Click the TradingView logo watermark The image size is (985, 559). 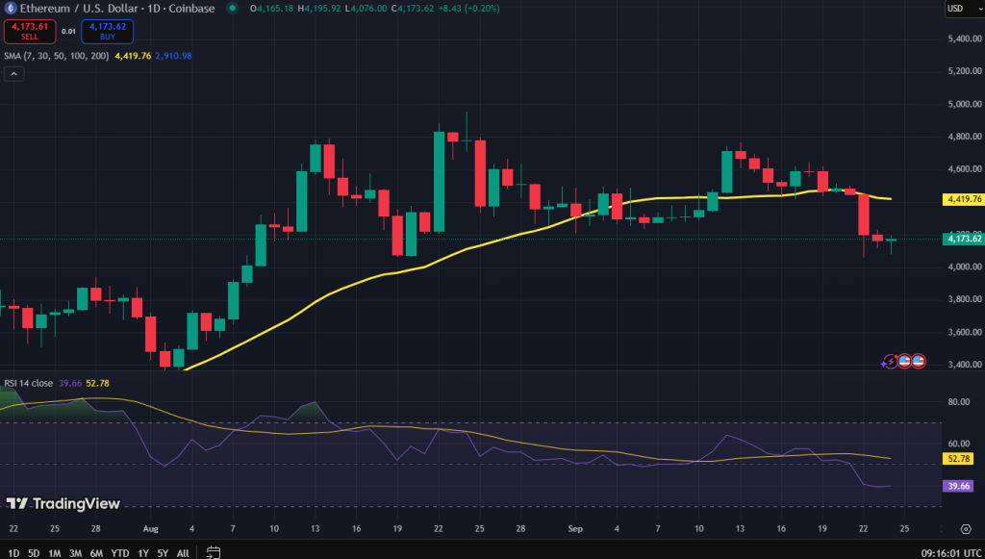click(x=62, y=503)
